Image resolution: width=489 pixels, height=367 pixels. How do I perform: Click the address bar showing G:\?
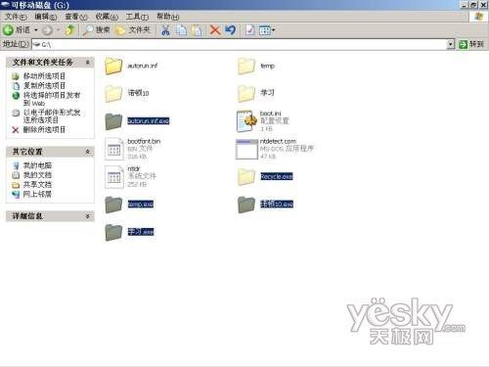240,44
